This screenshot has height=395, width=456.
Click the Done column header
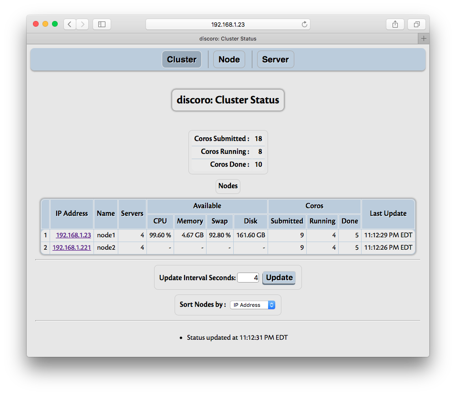click(x=350, y=221)
